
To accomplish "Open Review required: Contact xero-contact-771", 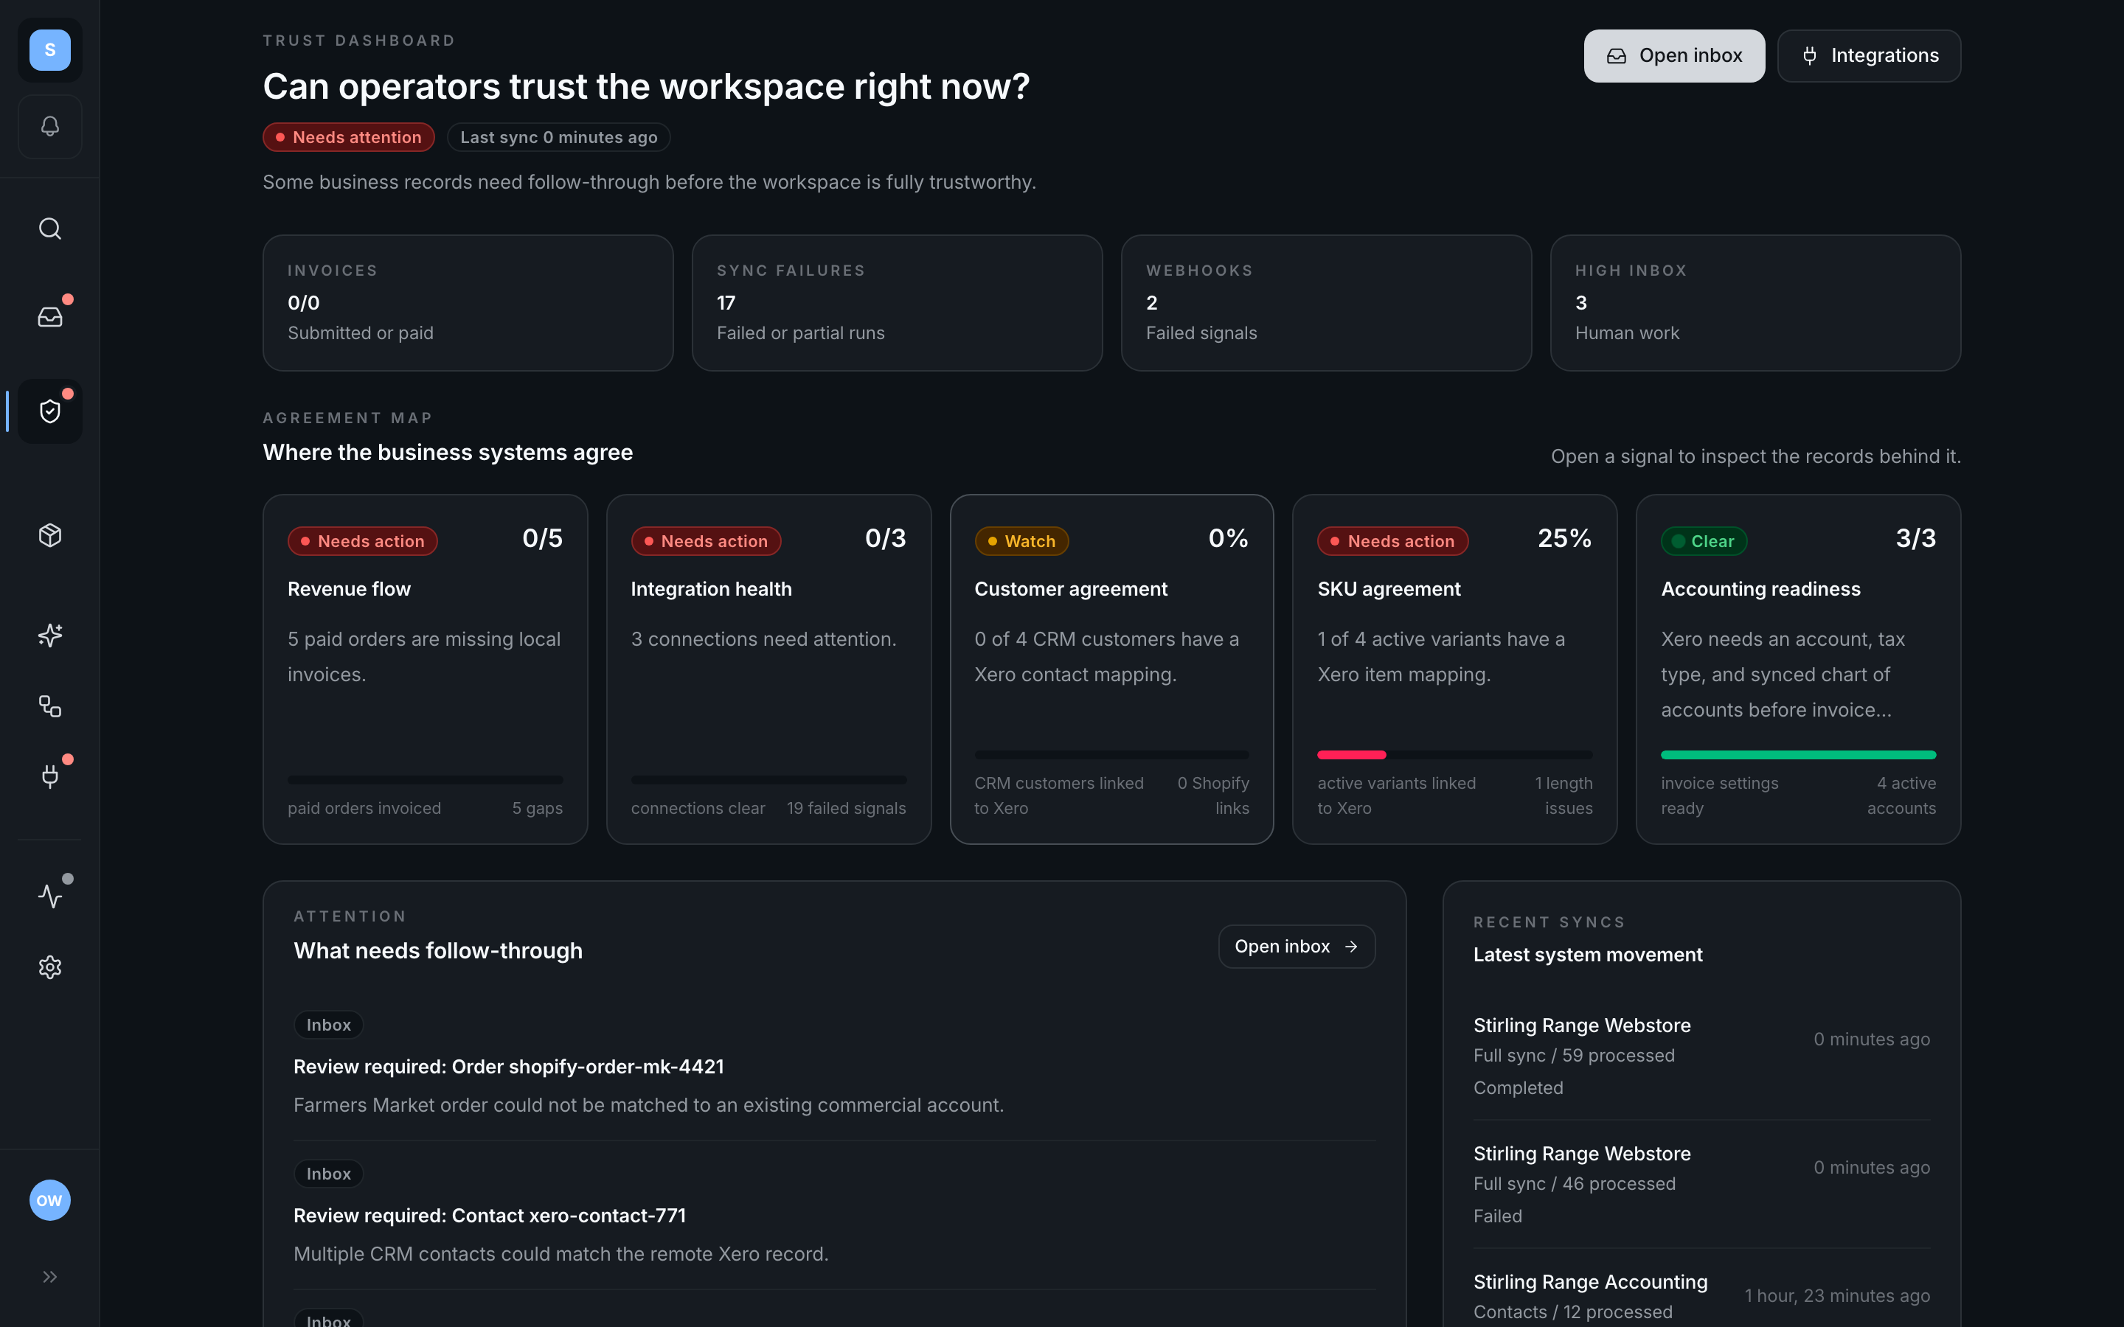I will point(489,1216).
